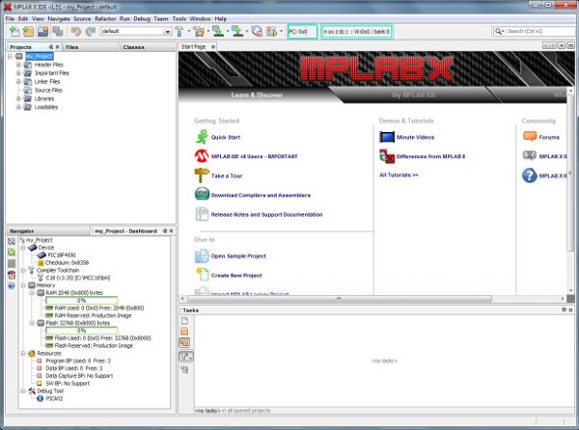Click the Clean and Build icon
The width and height of the screenshot is (579, 430).
coord(199,32)
